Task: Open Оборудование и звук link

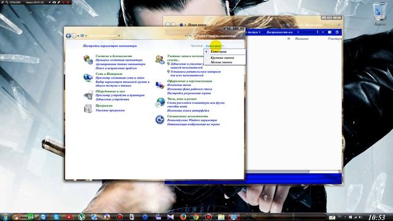Action: [x=110, y=91]
